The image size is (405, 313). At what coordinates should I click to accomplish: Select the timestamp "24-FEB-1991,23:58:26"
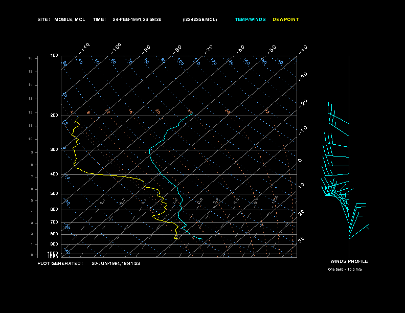point(137,19)
